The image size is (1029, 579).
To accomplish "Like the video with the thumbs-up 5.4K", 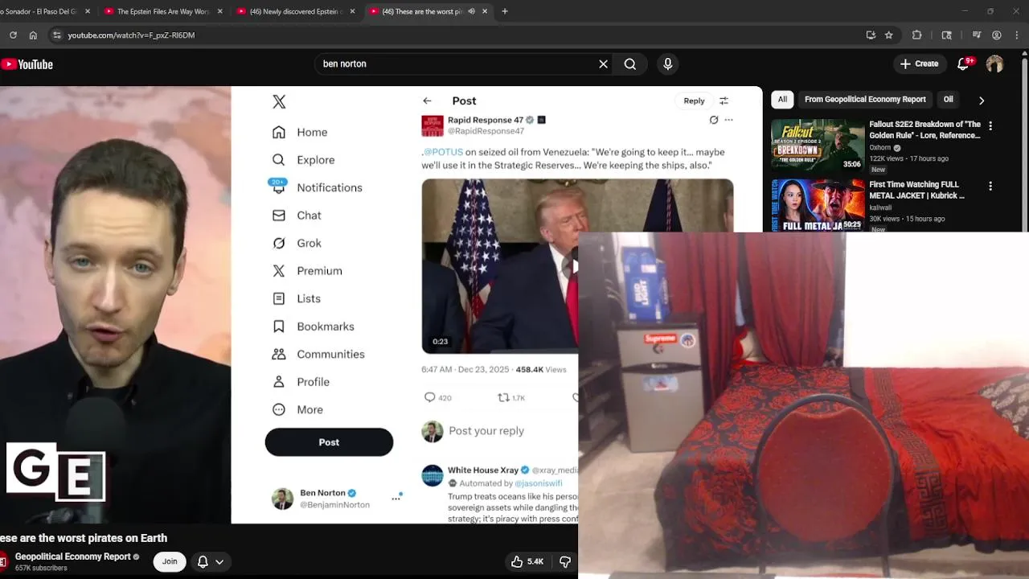I will (x=527, y=561).
